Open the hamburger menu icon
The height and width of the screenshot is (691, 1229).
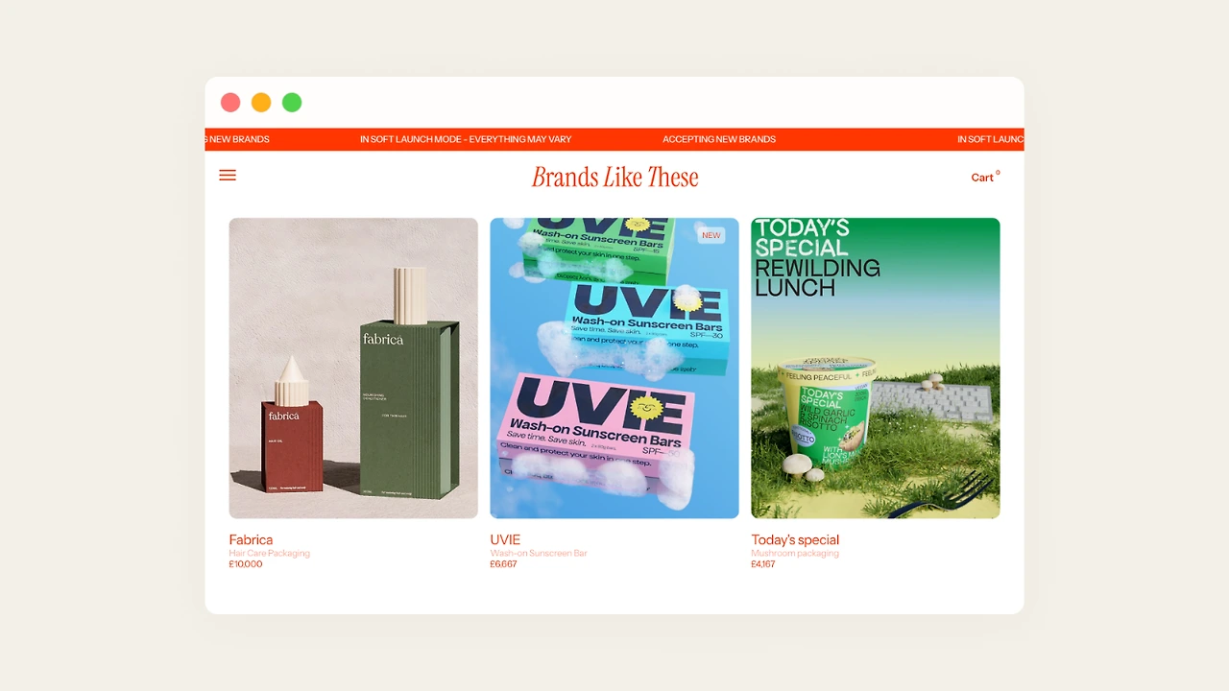tap(228, 176)
